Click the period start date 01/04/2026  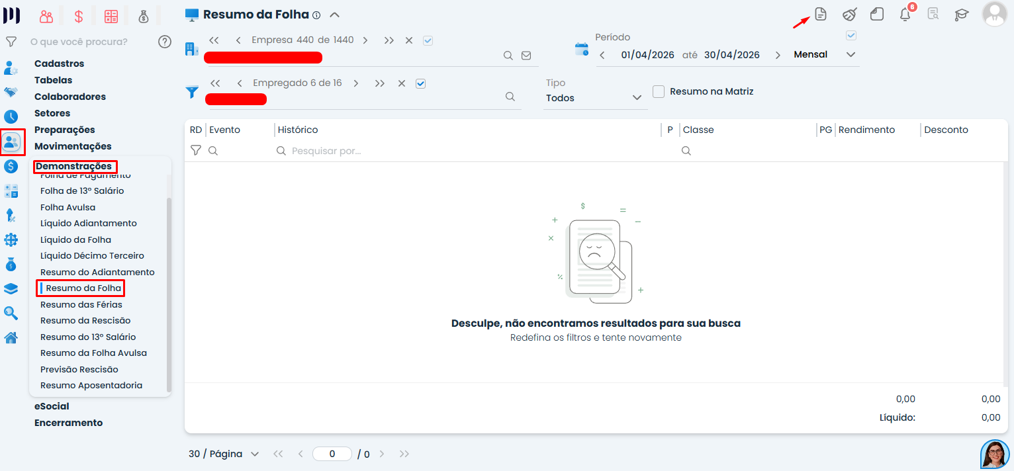click(647, 55)
